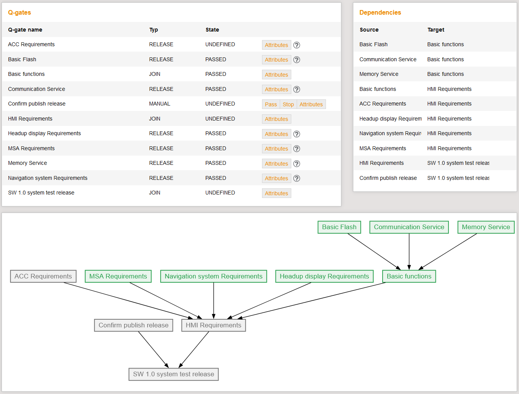Open Attributes for Basic functions
Viewport: 519px width, 394px height.
(x=276, y=74)
